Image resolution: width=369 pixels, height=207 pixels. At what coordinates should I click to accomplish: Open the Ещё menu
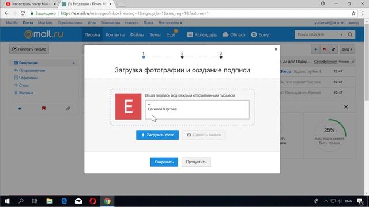coord(171,34)
